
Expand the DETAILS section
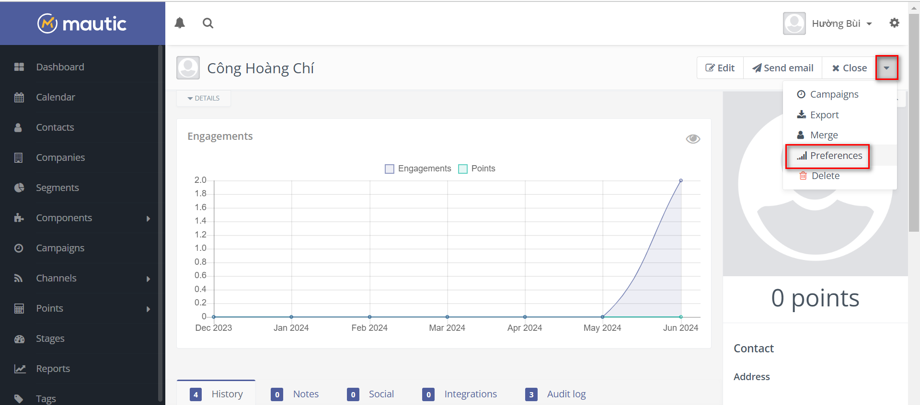204,98
